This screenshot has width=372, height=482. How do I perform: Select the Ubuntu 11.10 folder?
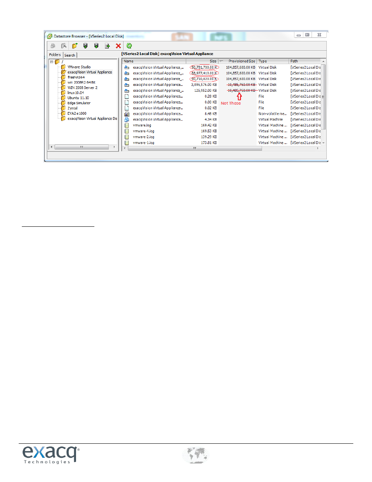[78, 98]
